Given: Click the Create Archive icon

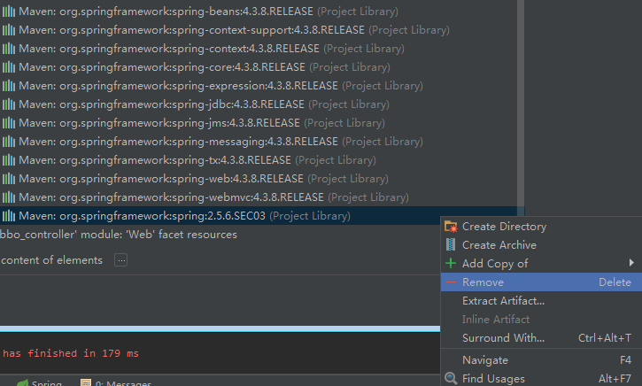Looking at the screenshot, I should click(x=451, y=244).
